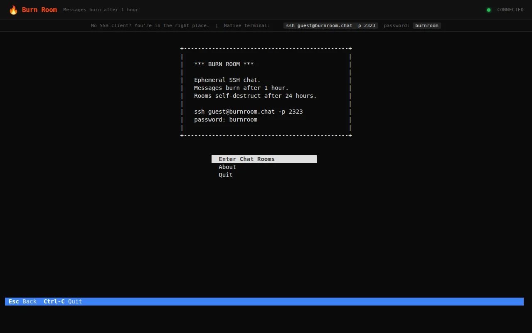Screen dimensions: 532x333
Task: Click 'Messages burn after 1 hour.' banner line
Action: click(241, 88)
